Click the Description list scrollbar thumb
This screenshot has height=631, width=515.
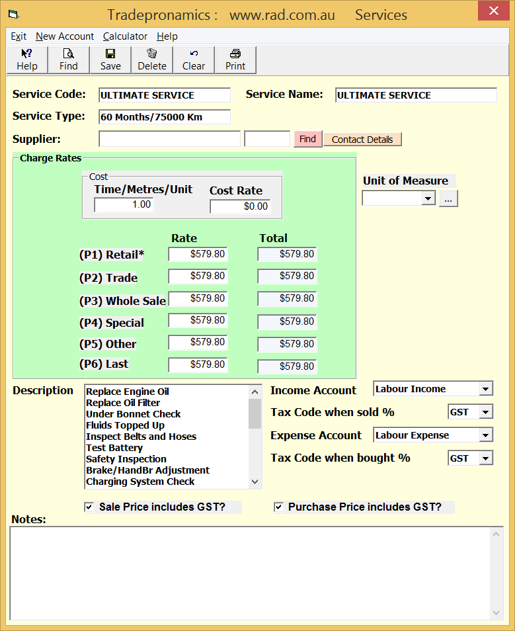[x=255, y=413]
